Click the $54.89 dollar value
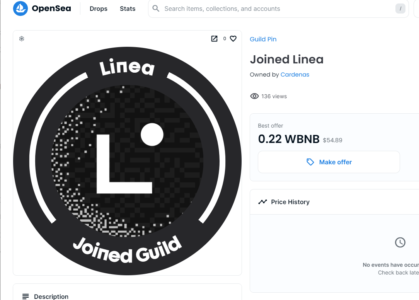The height and width of the screenshot is (300, 419). click(x=332, y=140)
